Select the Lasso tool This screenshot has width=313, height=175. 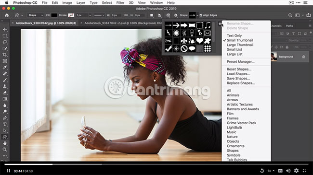(x=5, y=42)
